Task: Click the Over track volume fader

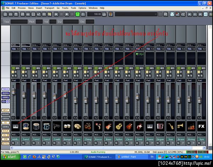Action: pyautogui.click(x=137, y=96)
